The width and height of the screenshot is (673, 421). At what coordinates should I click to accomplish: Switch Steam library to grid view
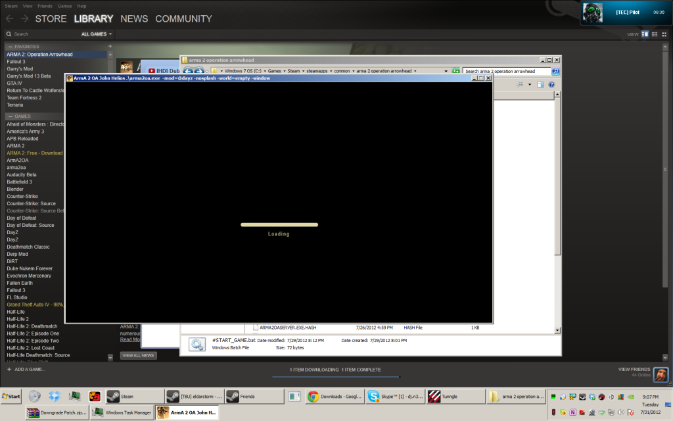pyautogui.click(x=664, y=34)
